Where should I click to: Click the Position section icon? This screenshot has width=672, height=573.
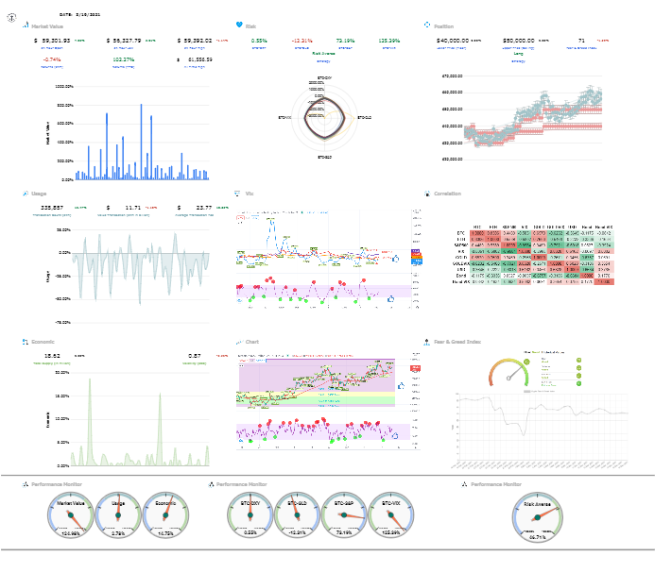pos(427,25)
